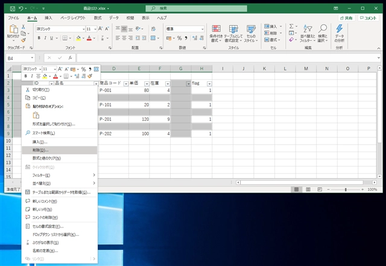Open the ribbon font size dropdown
This screenshot has width=386, height=266.
[x=95, y=29]
